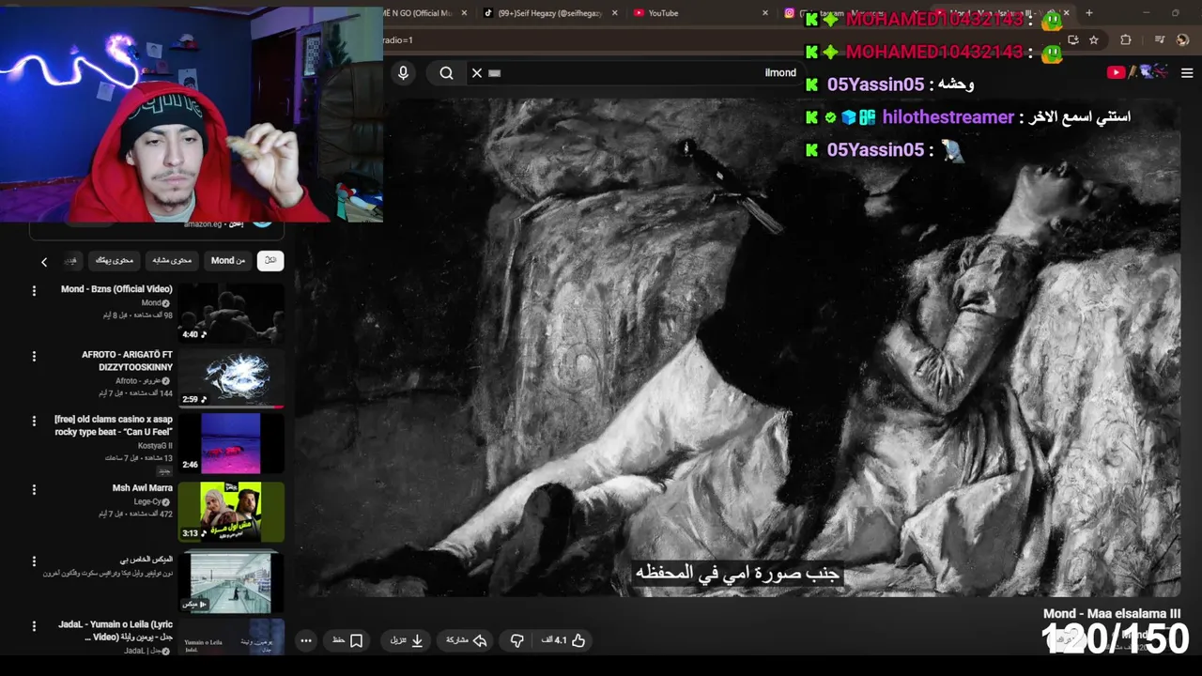Share the video via the share button
Screen dimensions: 1202x676
pos(467,640)
